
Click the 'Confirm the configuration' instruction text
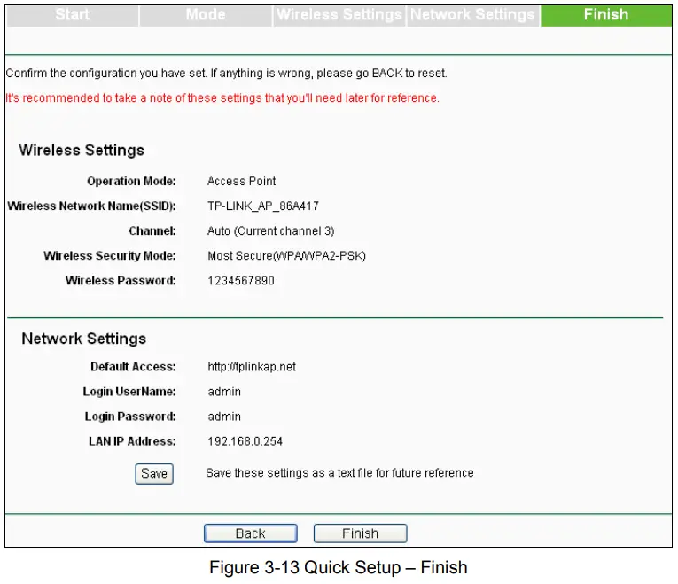[226, 73]
